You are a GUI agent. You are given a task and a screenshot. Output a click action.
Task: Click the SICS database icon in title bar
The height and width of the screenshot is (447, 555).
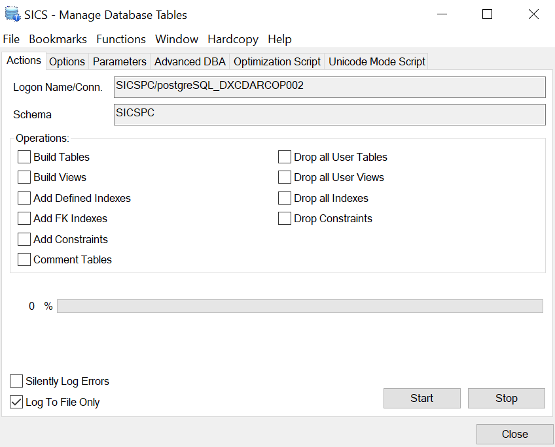(12, 14)
